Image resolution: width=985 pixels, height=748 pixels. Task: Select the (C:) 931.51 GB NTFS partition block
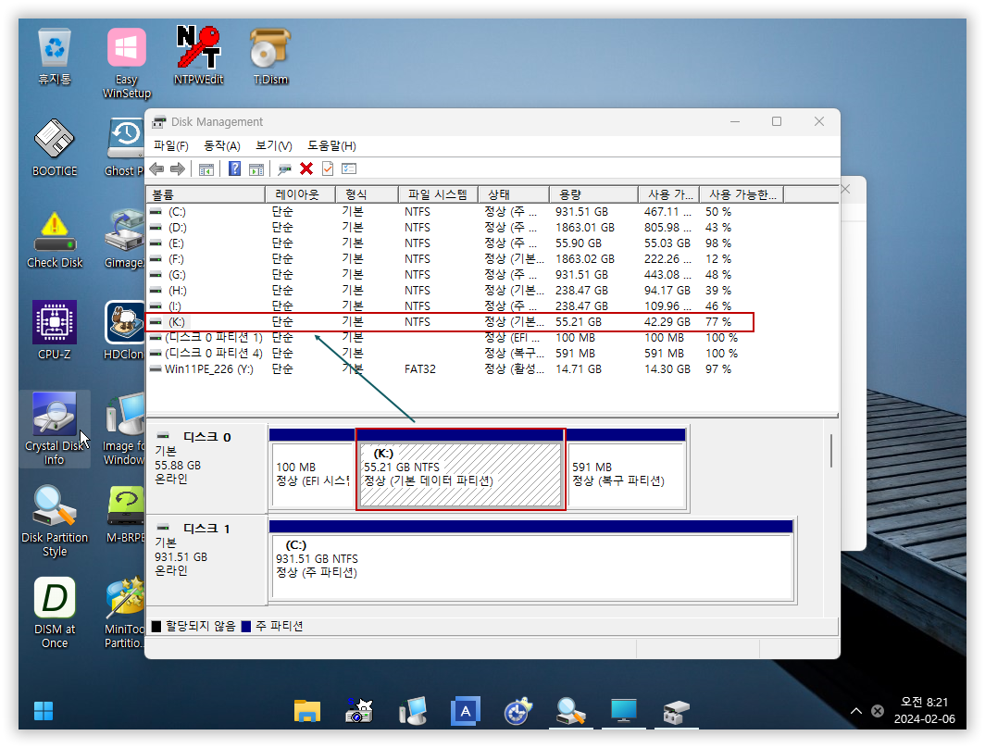[x=531, y=560]
